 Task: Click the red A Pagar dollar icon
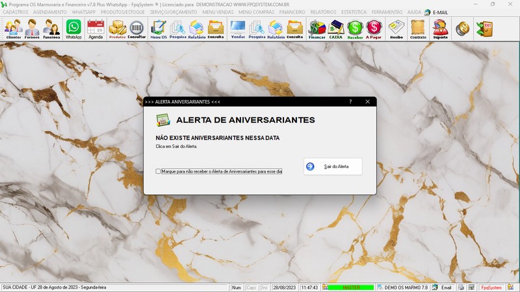[x=374, y=29]
